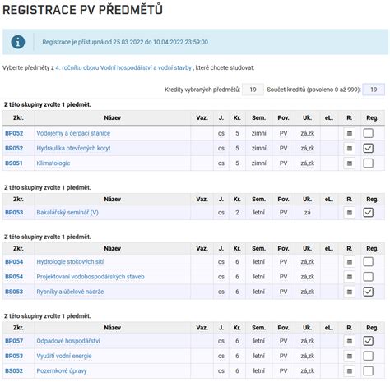
Task: Open the Odpadové hospodářství course link
Action: pos(68,341)
